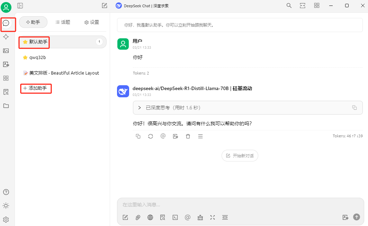The height and width of the screenshot is (226, 368).
Task: Attach a file with paperclip icon
Action: [138, 217]
